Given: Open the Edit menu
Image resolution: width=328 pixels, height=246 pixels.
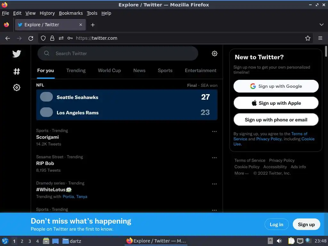Looking at the screenshot, I should pos(17,13).
